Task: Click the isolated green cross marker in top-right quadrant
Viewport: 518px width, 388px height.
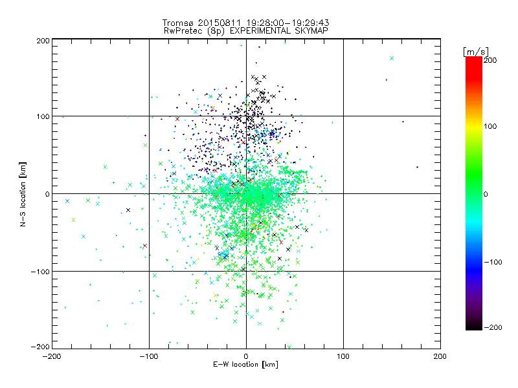Action: pos(392,58)
